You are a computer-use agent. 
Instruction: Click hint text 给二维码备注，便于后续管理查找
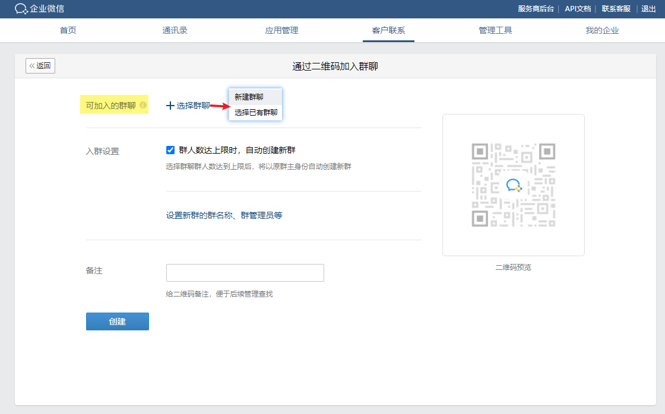(219, 294)
